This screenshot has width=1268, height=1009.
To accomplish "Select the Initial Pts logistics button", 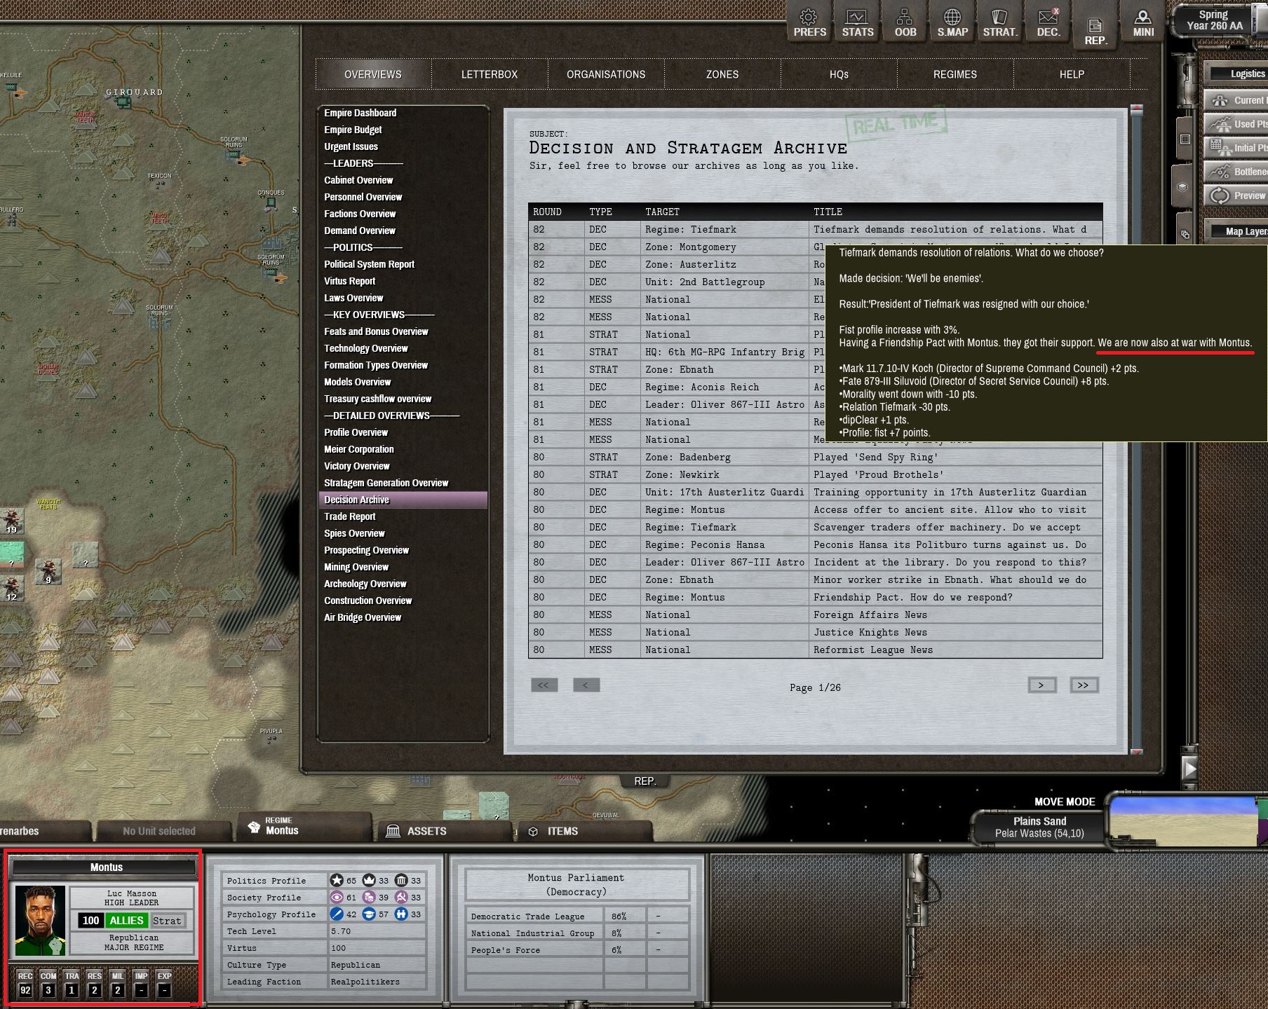I will (x=1236, y=148).
